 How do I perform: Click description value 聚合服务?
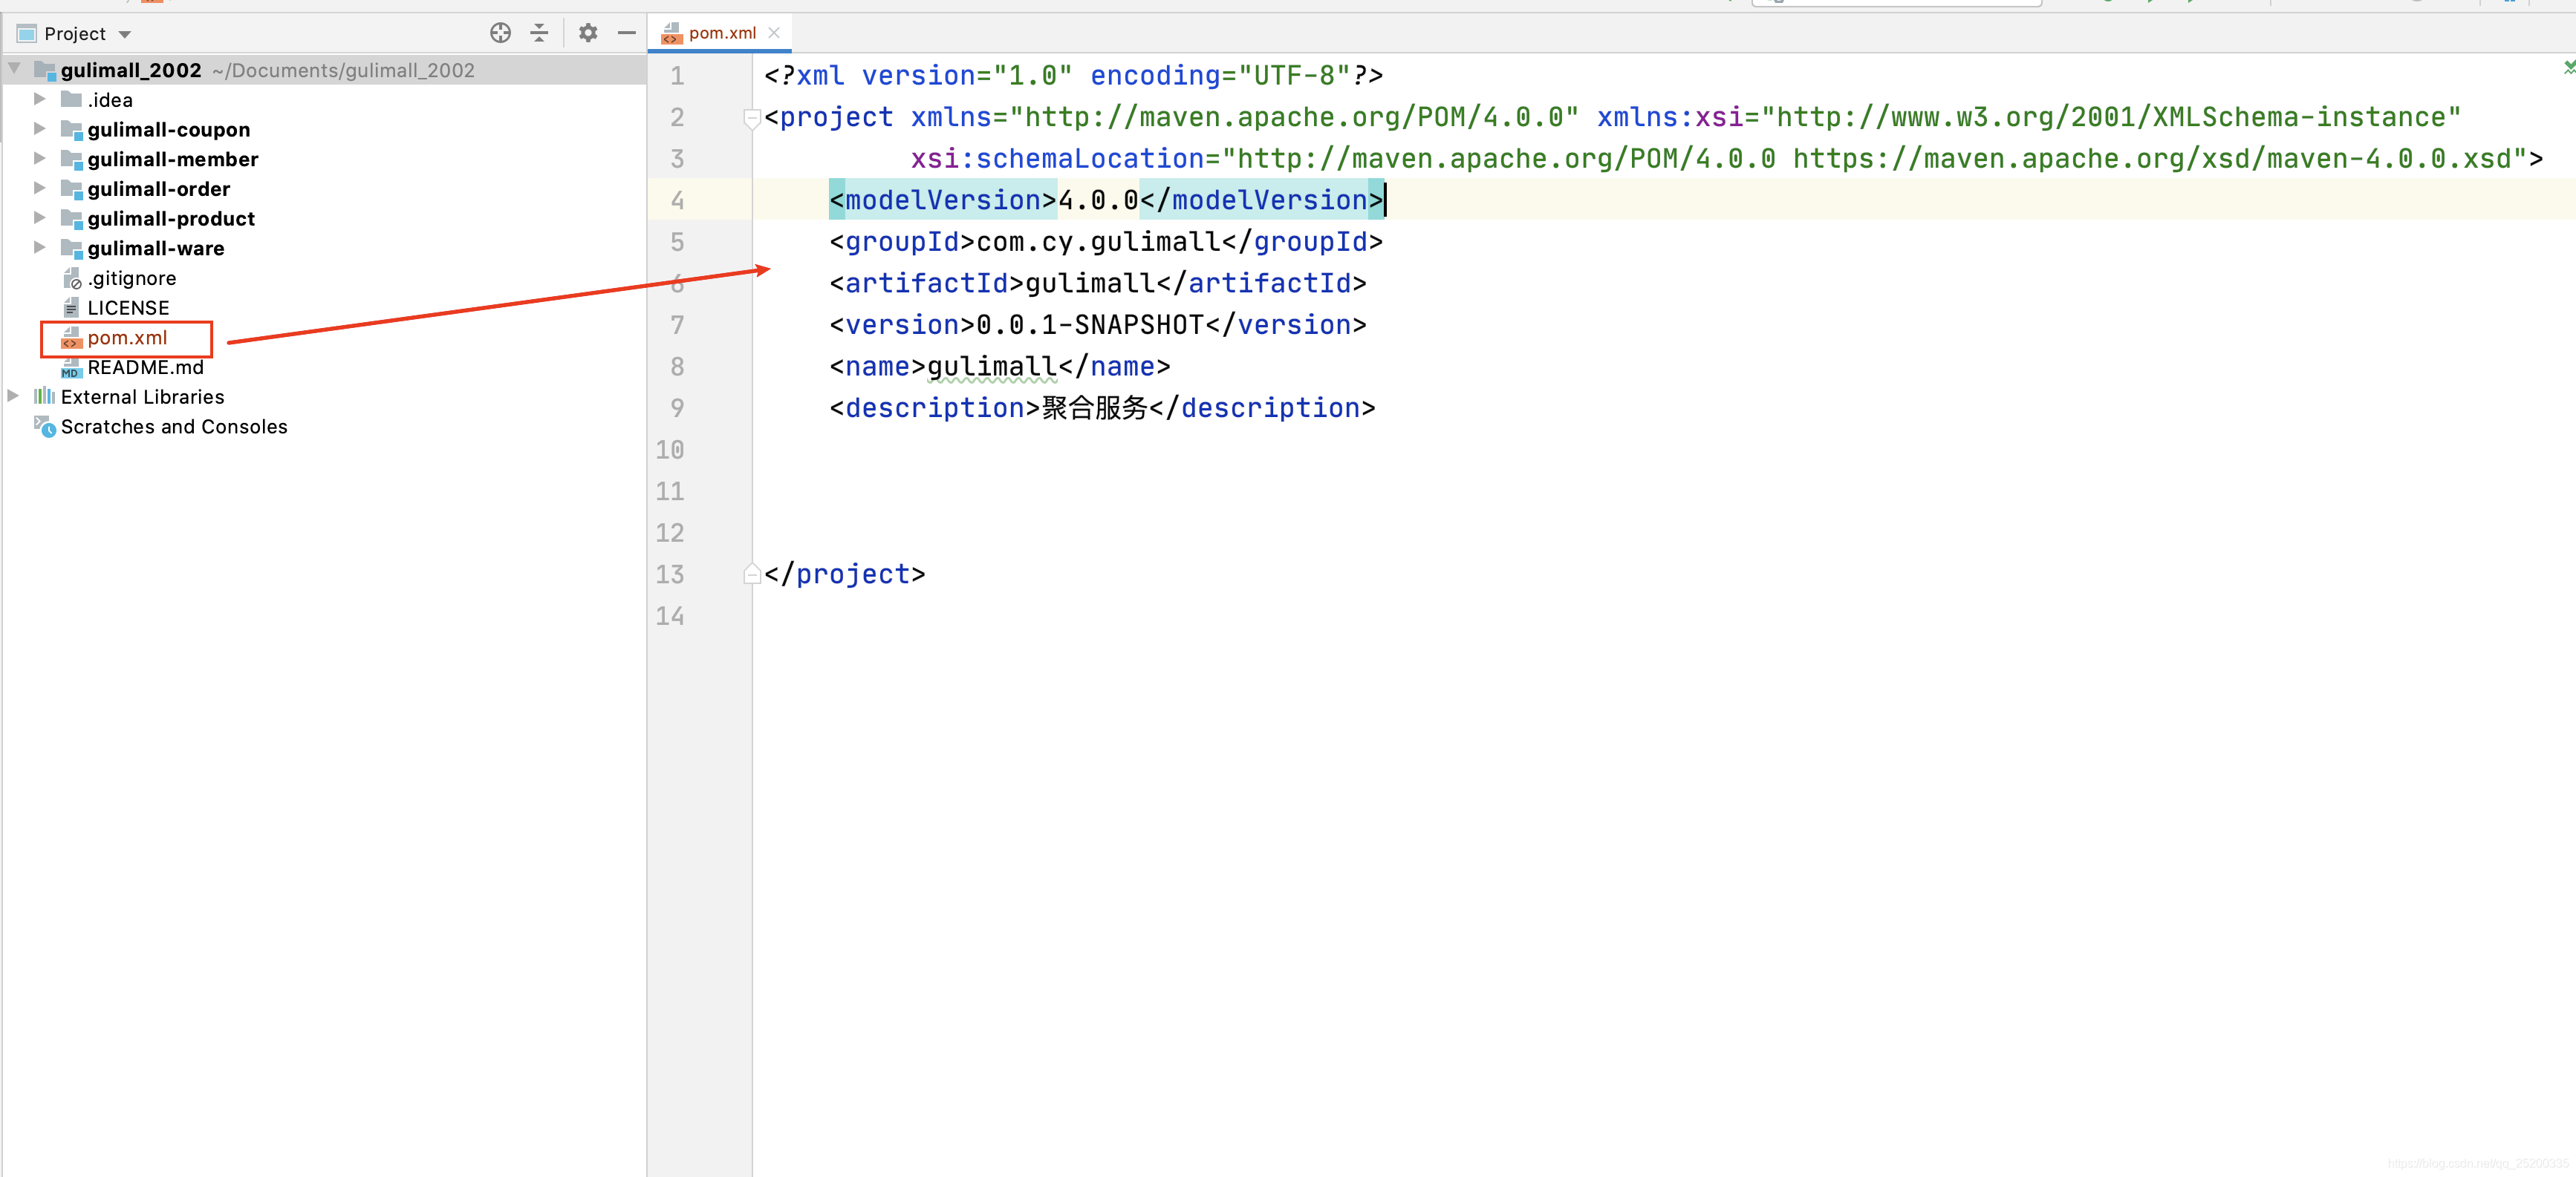coord(1095,407)
